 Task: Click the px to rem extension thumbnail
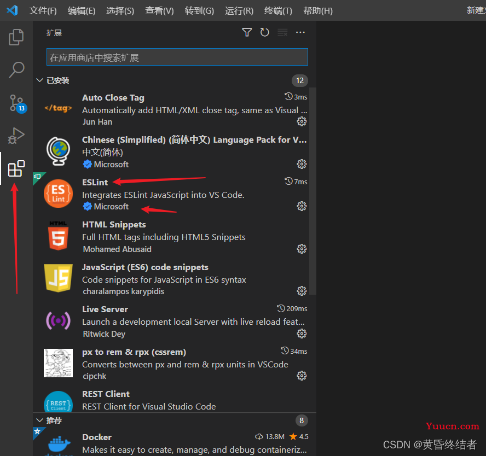[x=58, y=363]
